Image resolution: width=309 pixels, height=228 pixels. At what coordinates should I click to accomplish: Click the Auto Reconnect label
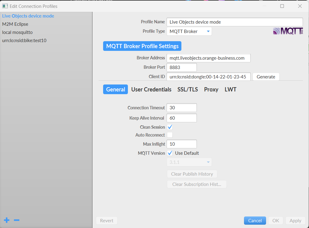[x=150, y=135]
